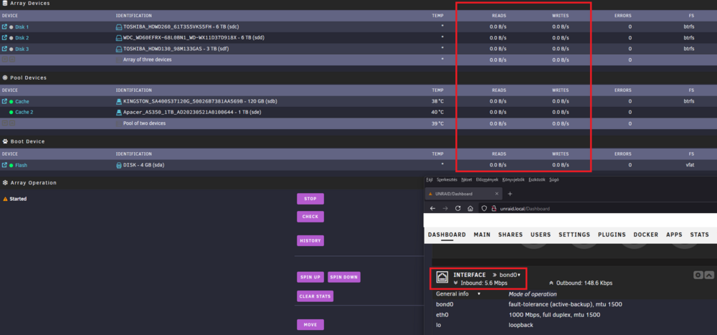Click flash drive icon beside DISK - 4 GB
717x335 pixels.
click(x=119, y=165)
